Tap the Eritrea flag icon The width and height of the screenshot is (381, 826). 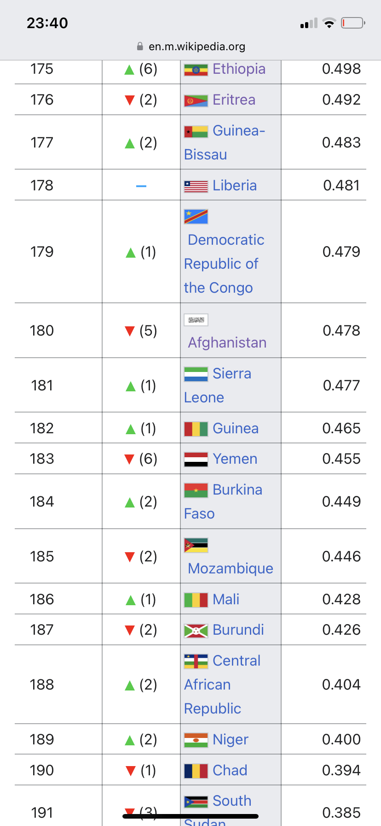pos(196,100)
